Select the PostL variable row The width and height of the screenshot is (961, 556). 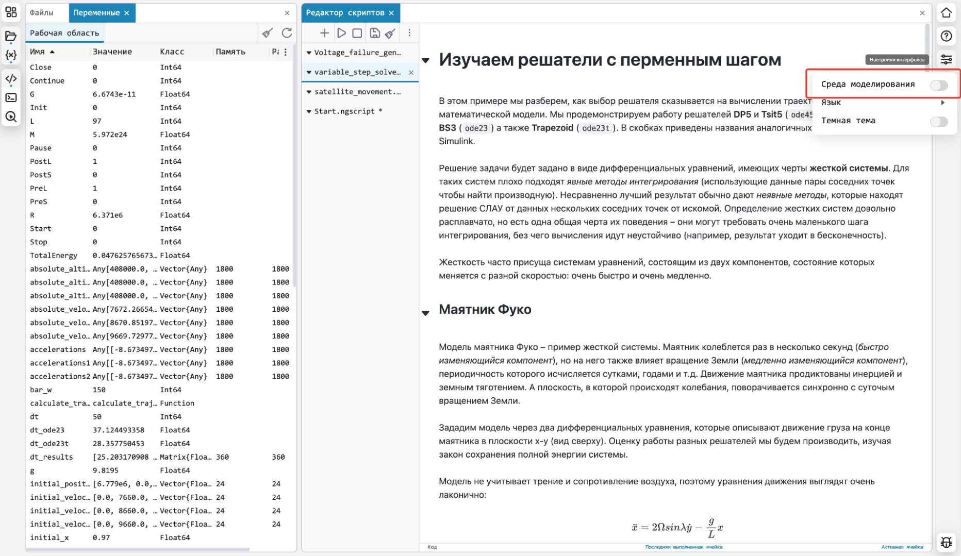pyautogui.click(x=160, y=162)
